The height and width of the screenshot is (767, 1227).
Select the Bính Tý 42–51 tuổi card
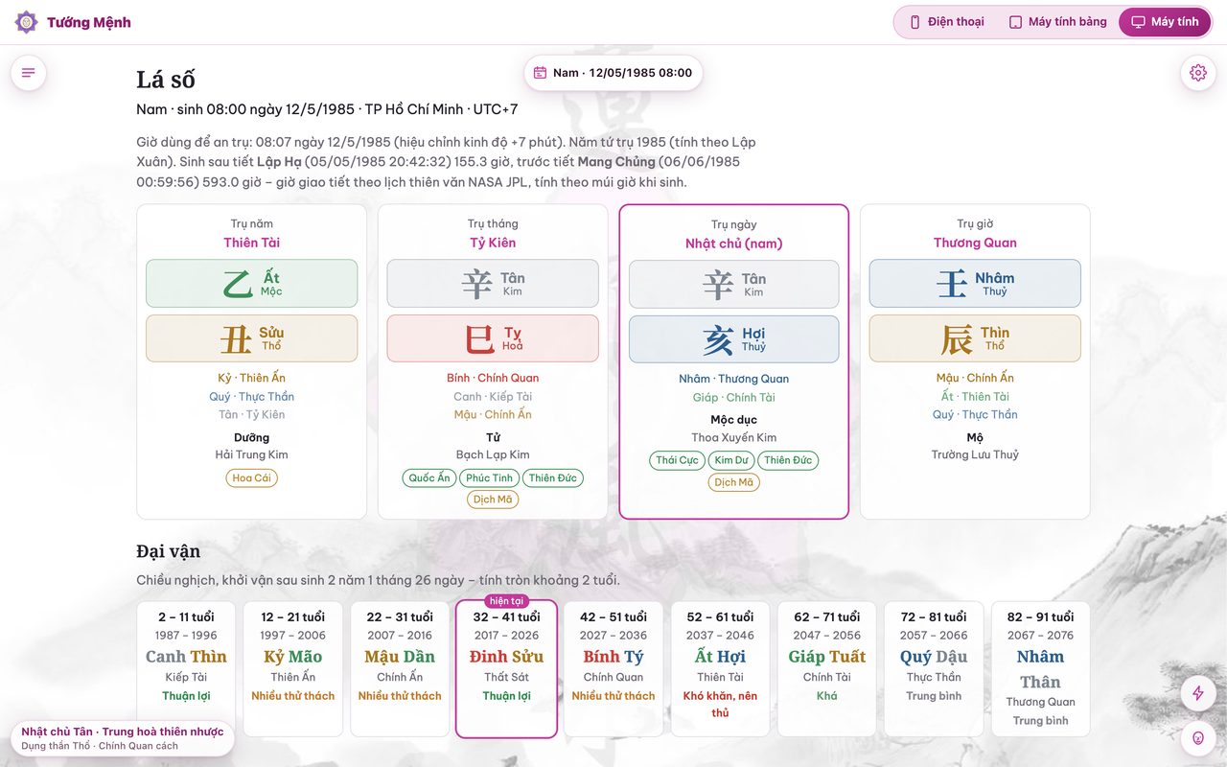click(613, 669)
